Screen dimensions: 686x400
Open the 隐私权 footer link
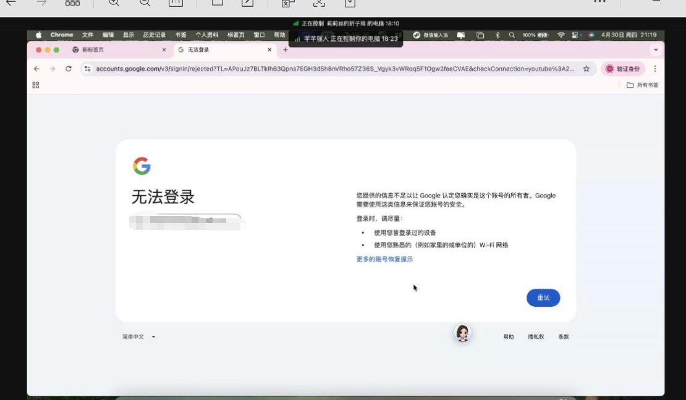click(535, 336)
